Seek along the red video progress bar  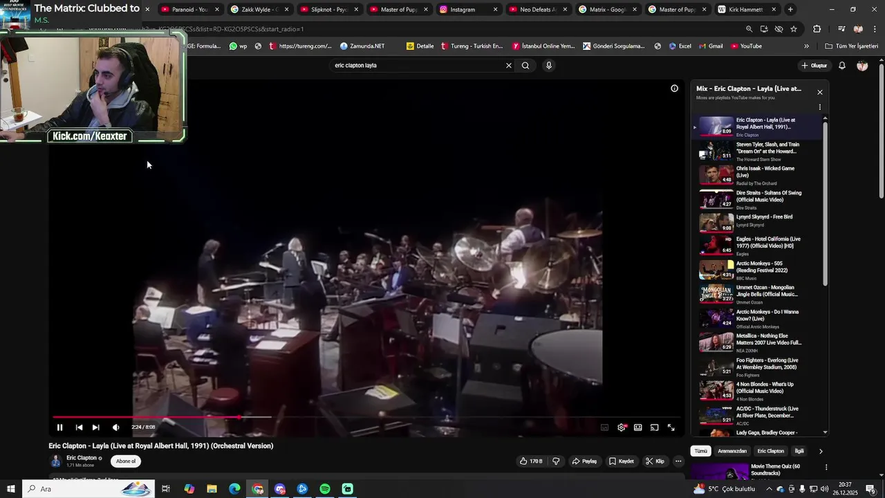366,417
